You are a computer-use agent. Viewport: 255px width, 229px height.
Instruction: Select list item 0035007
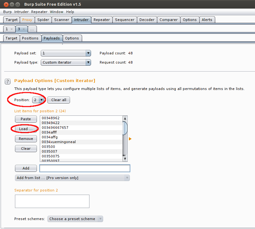click(x=81, y=151)
